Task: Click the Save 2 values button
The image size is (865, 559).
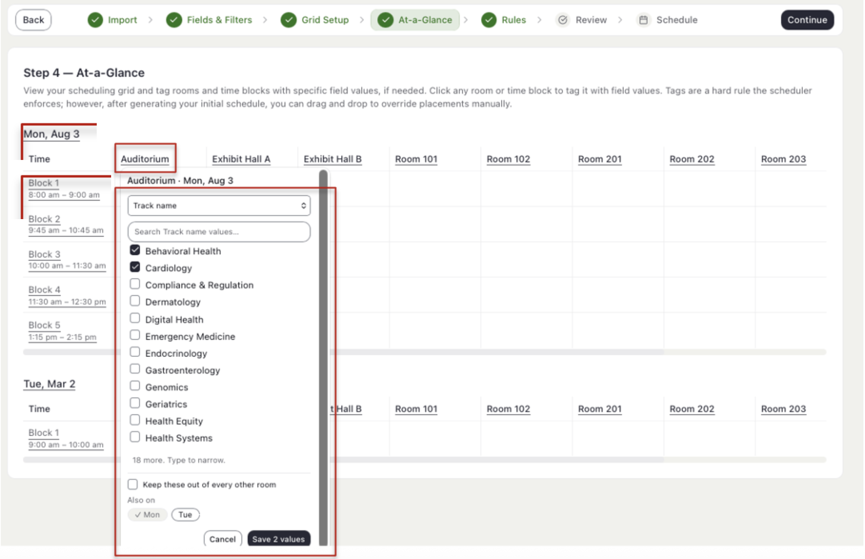Action: coord(279,539)
